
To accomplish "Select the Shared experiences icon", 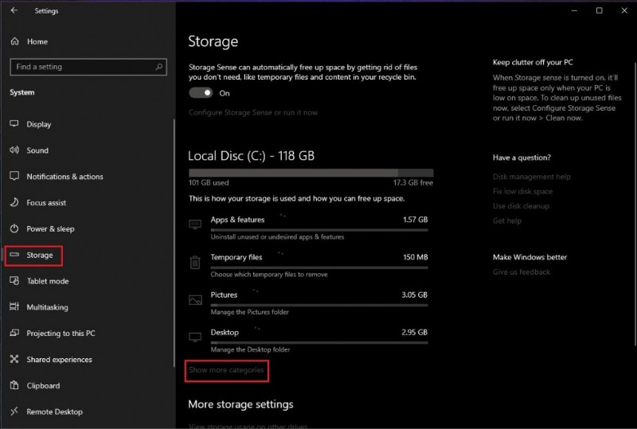I will point(14,359).
